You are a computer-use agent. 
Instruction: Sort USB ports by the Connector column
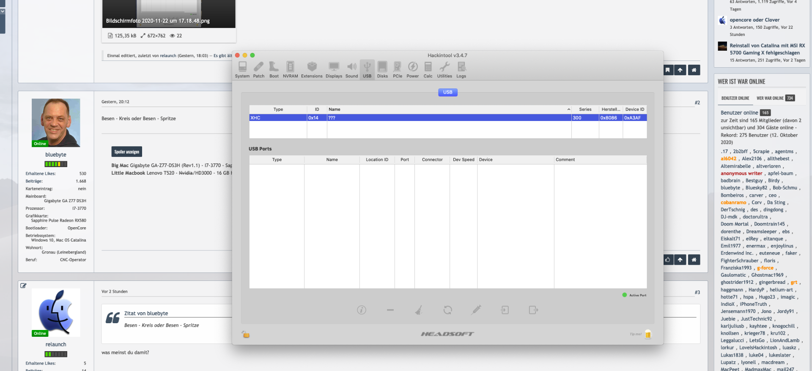(432, 160)
